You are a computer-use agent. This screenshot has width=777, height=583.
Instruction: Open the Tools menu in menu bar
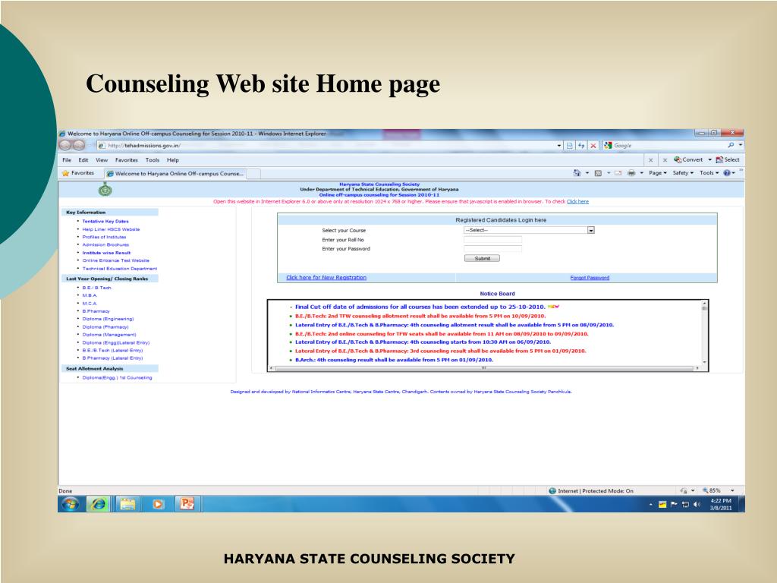152,160
